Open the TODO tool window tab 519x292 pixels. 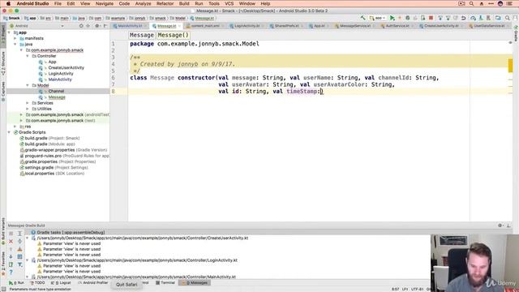click(37, 283)
